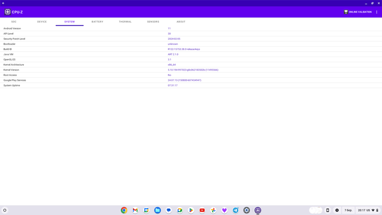Open Settings gear icon in shelf
Viewport: 382px width, 215px height.
247,210
